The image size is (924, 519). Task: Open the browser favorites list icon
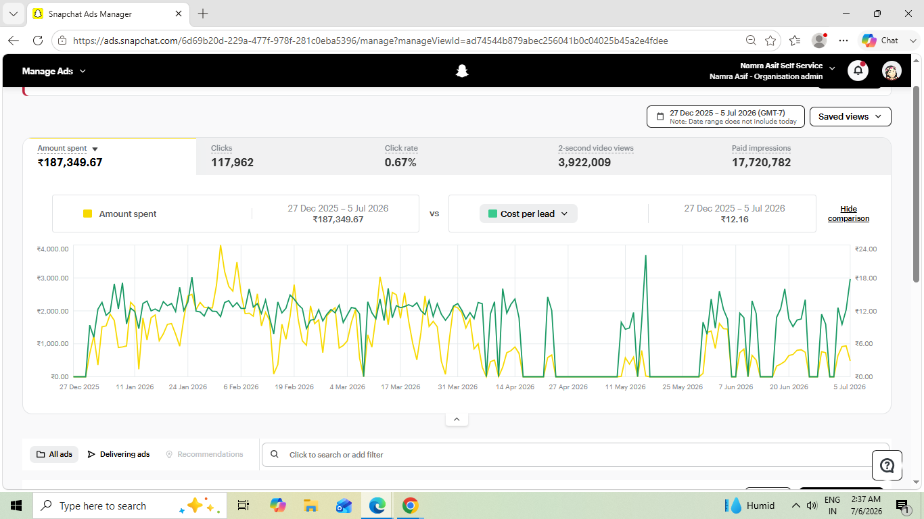(x=795, y=41)
